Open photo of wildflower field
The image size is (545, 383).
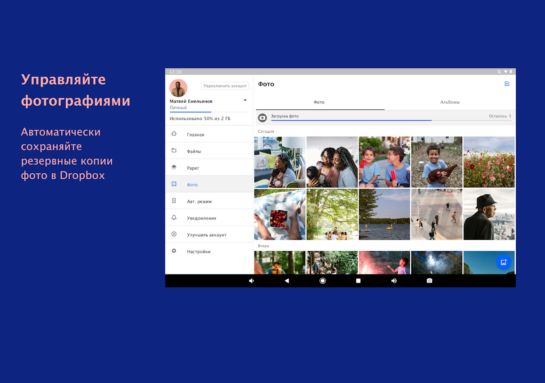pos(489,162)
